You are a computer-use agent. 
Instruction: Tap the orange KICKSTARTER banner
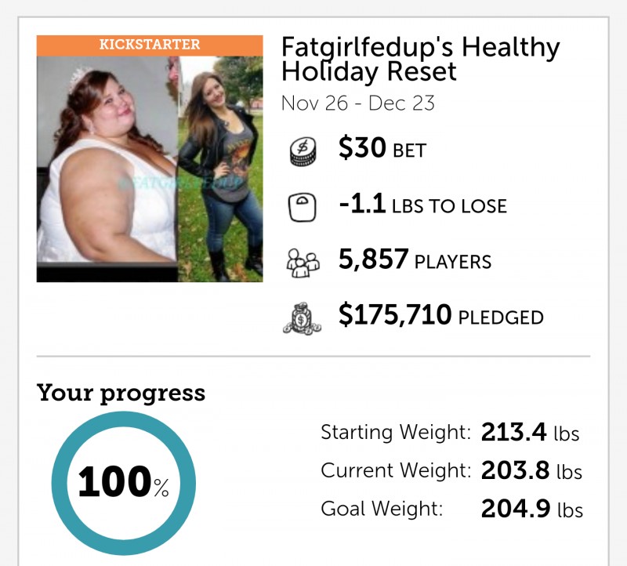(150, 45)
